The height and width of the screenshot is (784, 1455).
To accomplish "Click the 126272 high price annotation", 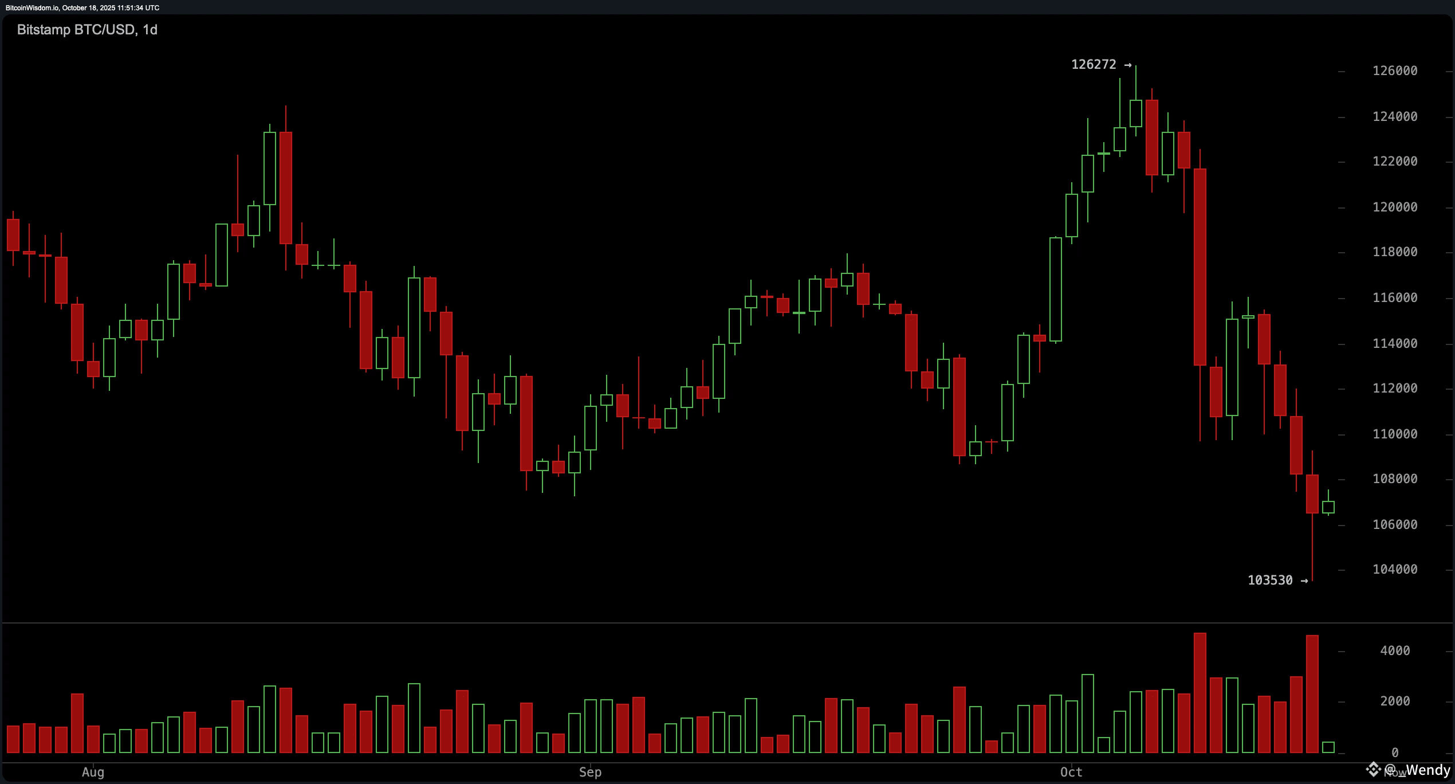I will pyautogui.click(x=1094, y=65).
